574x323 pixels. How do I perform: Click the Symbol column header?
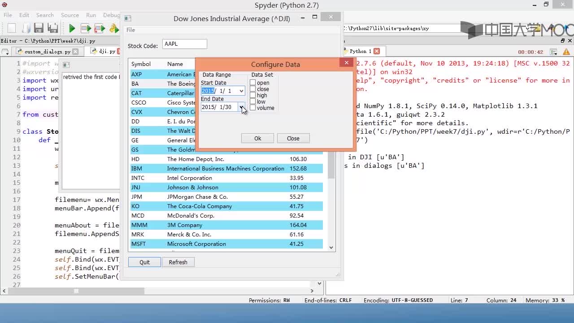point(141,64)
